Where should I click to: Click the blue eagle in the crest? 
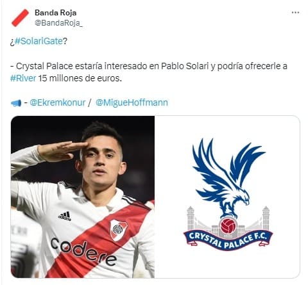pyautogui.click(x=228, y=177)
